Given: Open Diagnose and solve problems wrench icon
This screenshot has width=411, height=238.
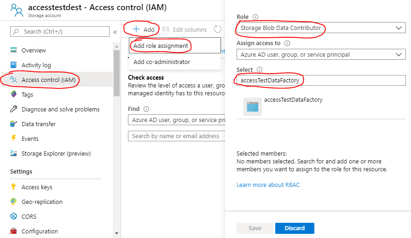Looking at the screenshot, I should pyautogui.click(x=13, y=109).
